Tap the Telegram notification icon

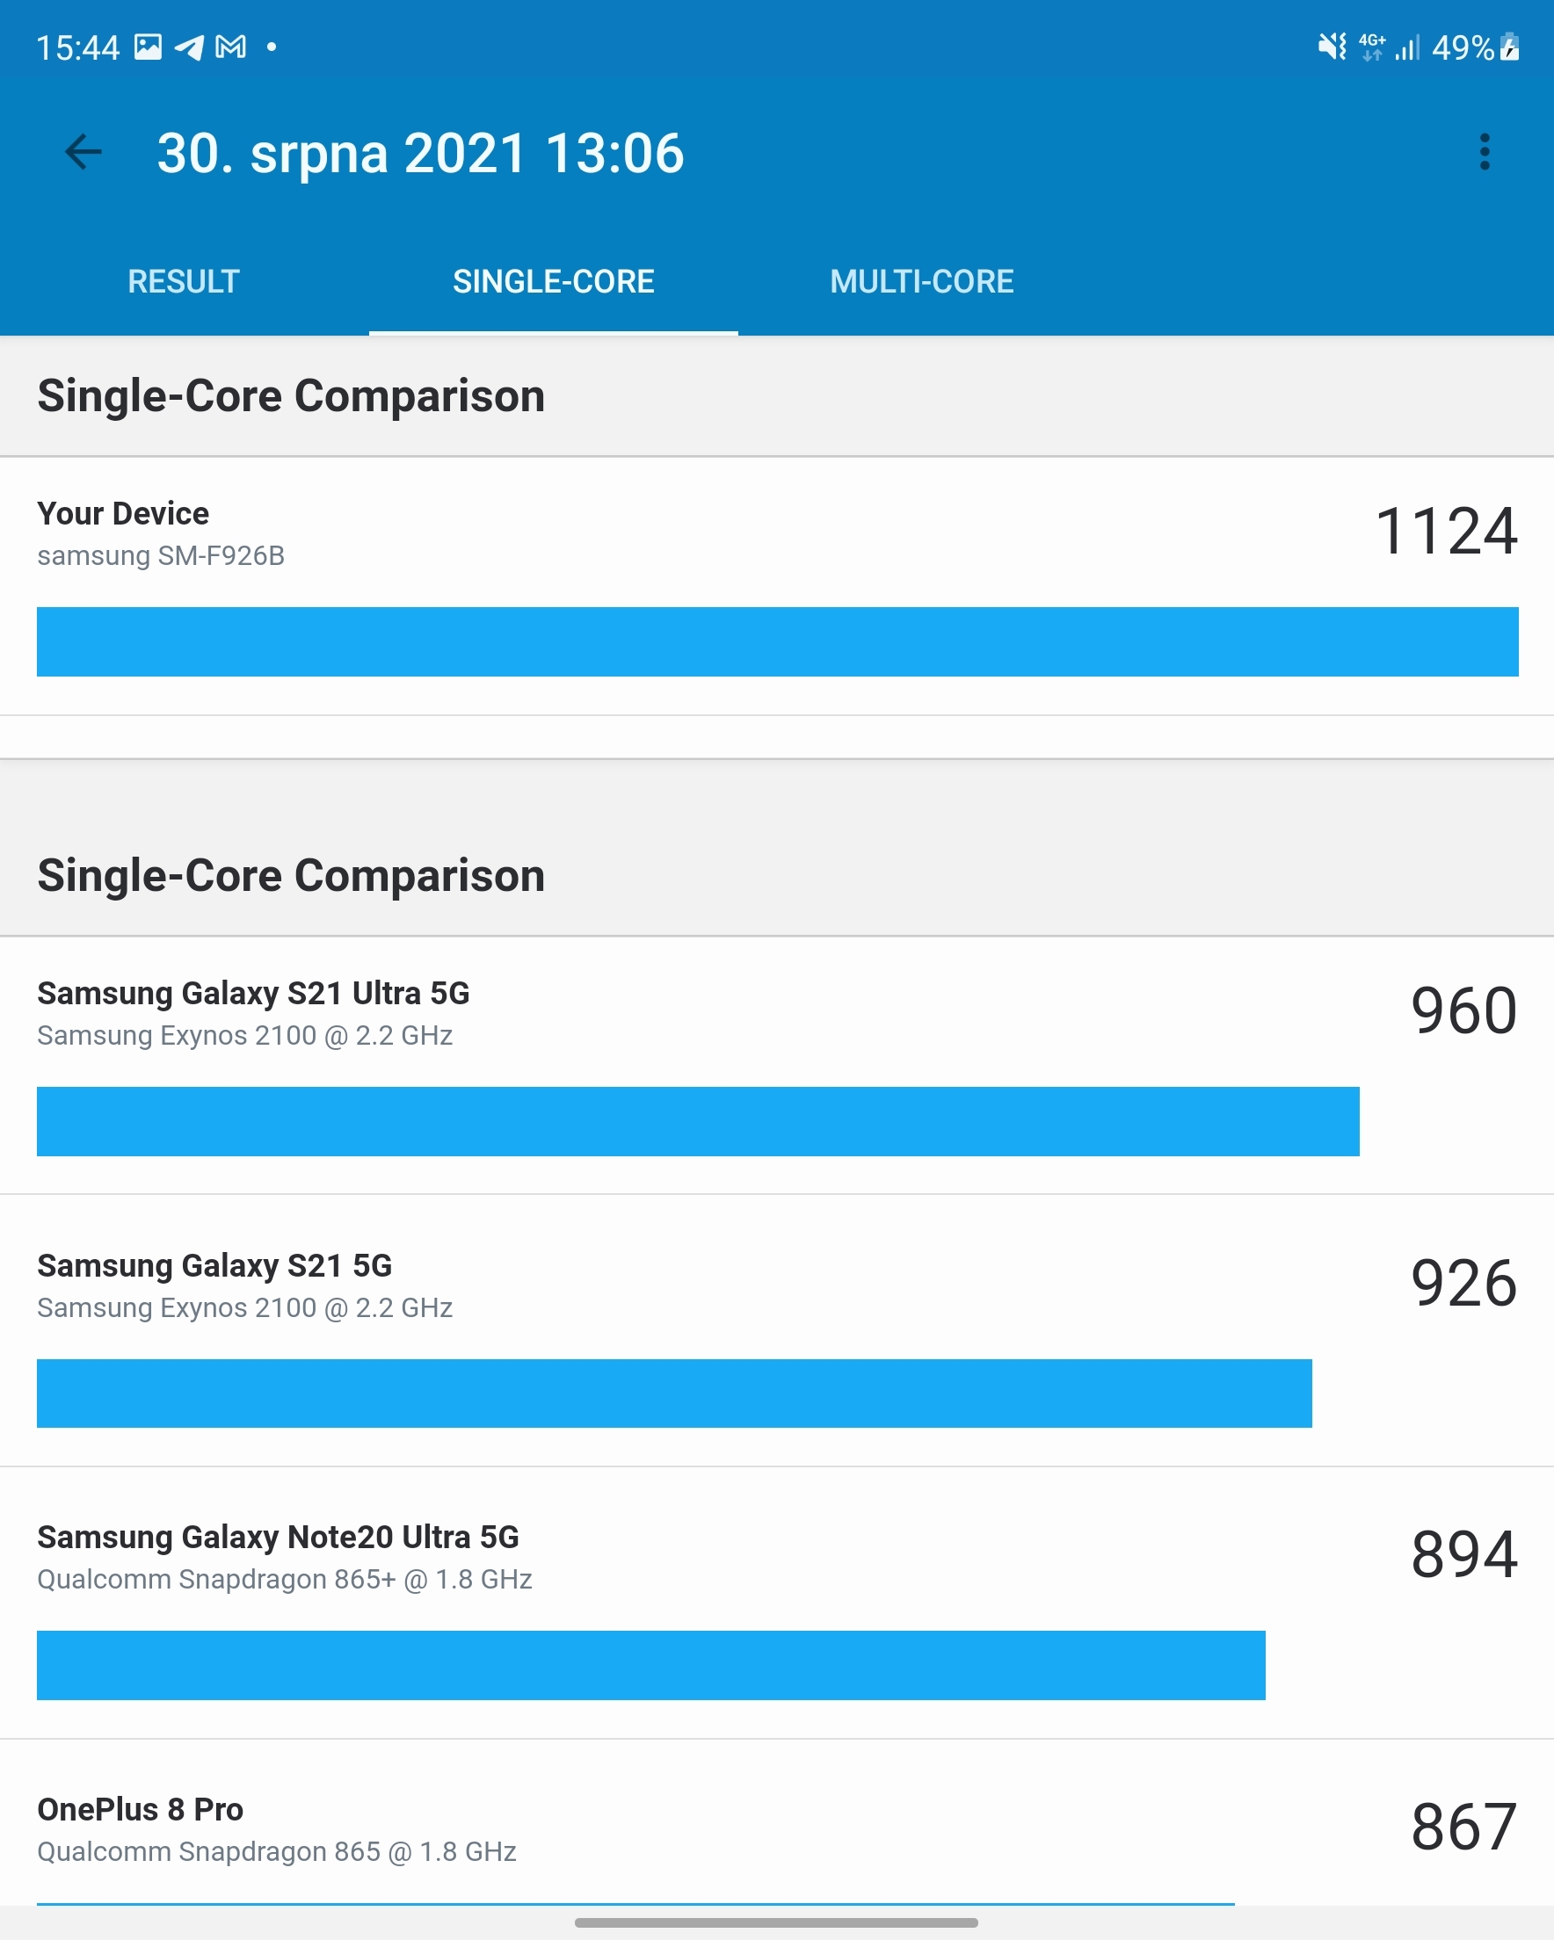189,47
